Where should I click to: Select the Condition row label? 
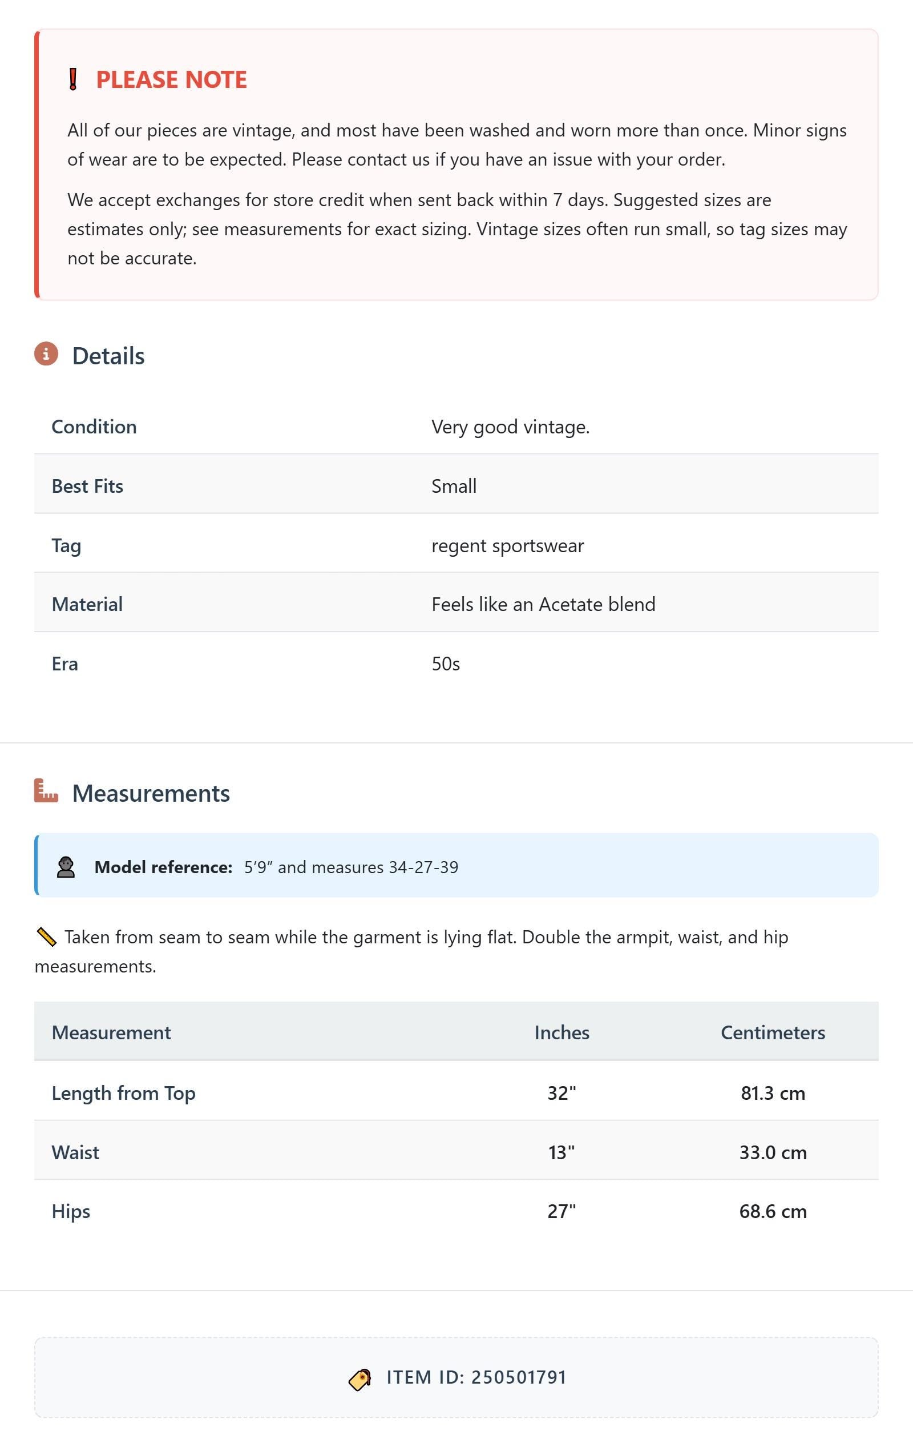pyautogui.click(x=94, y=427)
